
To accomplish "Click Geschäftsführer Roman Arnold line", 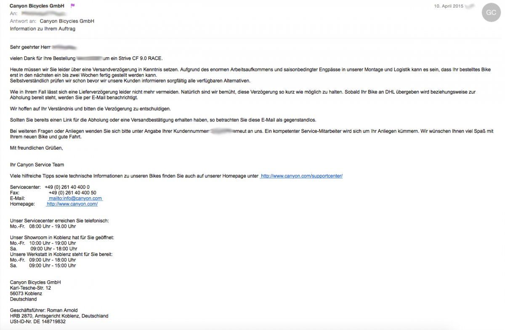I will coord(44,310).
